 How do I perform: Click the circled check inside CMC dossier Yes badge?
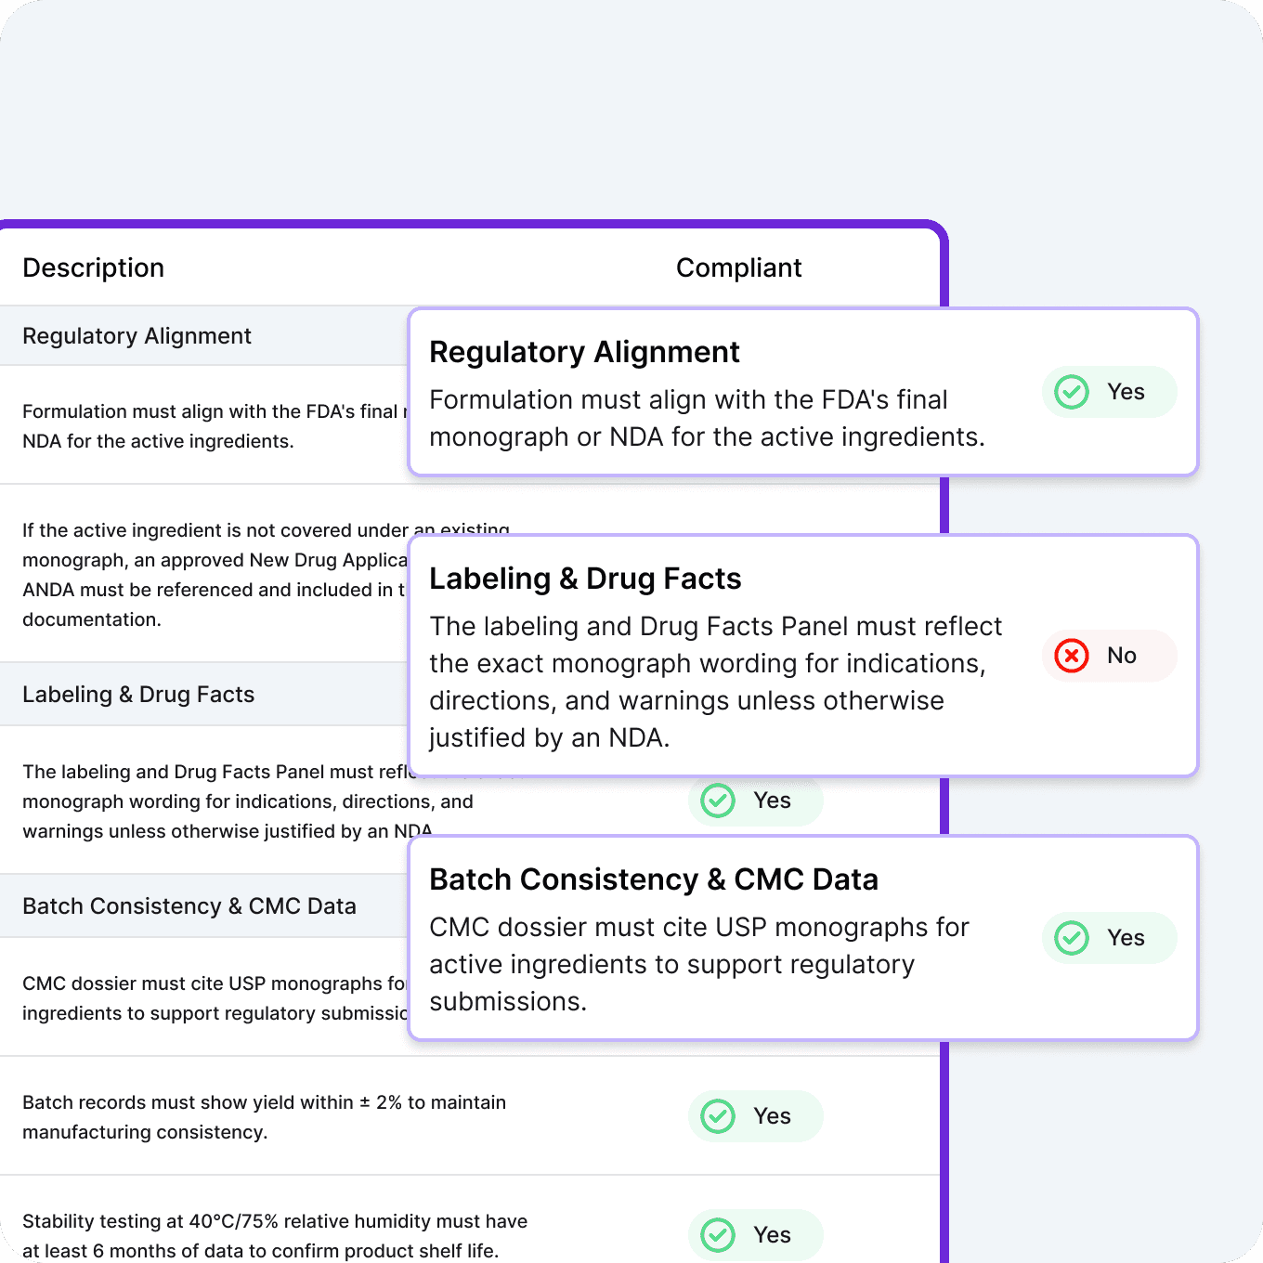pos(1071,938)
